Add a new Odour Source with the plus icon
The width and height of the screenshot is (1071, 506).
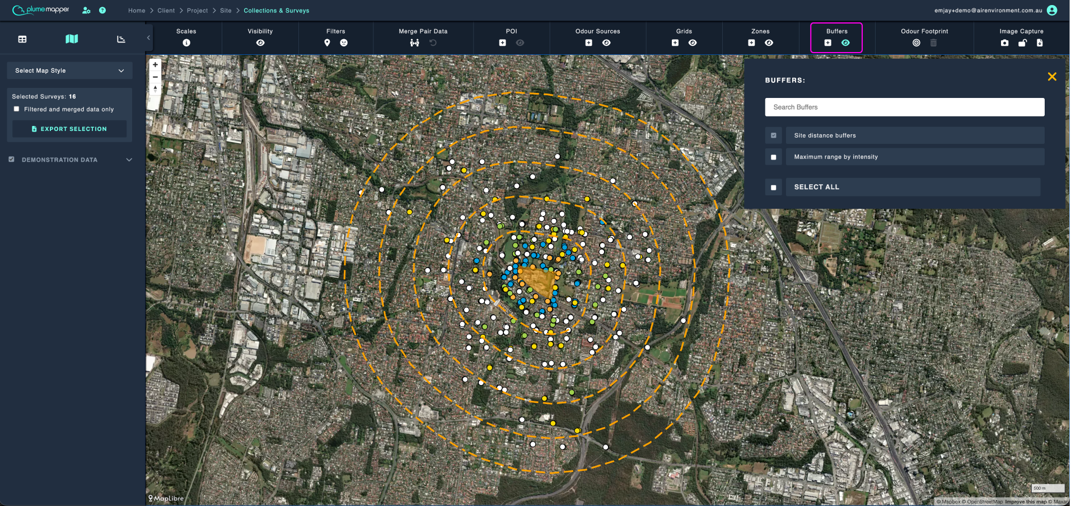(x=589, y=43)
